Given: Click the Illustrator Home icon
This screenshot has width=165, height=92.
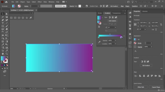Looking at the screenshot, I should click(6, 2).
